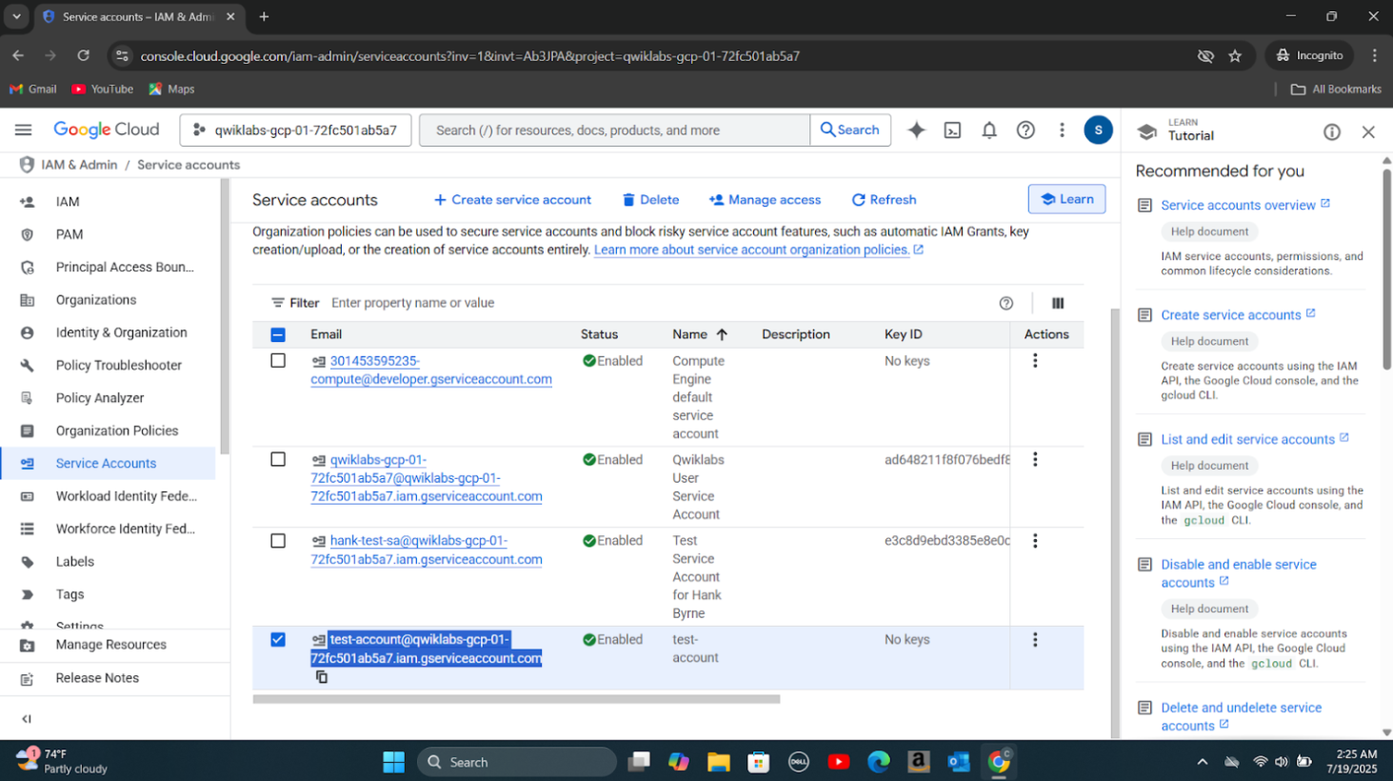Viewport: 1393px width, 781px height.
Task: Open Cloud Shell terminal icon
Action: tap(952, 130)
